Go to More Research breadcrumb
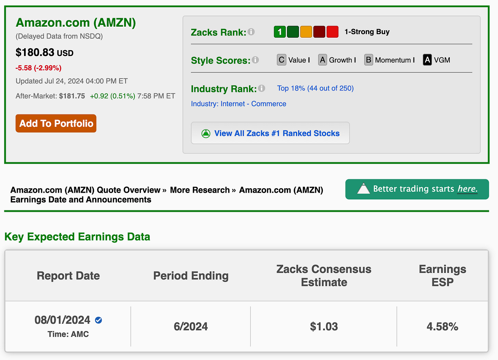This screenshot has height=360, width=498. [200, 190]
